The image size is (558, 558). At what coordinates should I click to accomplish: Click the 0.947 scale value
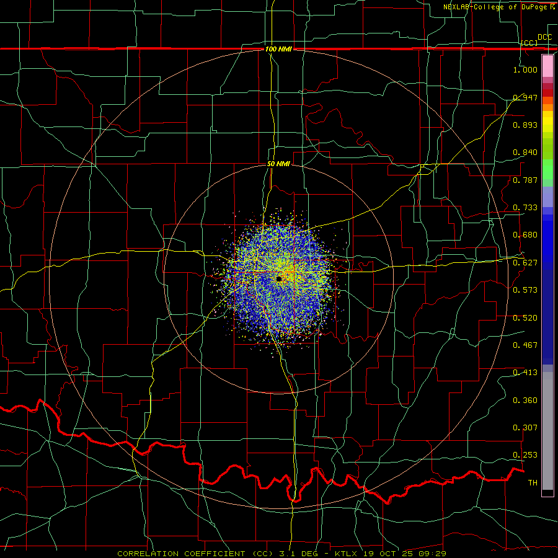pyautogui.click(x=525, y=97)
